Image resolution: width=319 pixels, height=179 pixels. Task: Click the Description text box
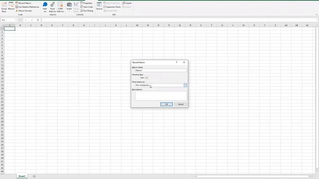pos(160,96)
